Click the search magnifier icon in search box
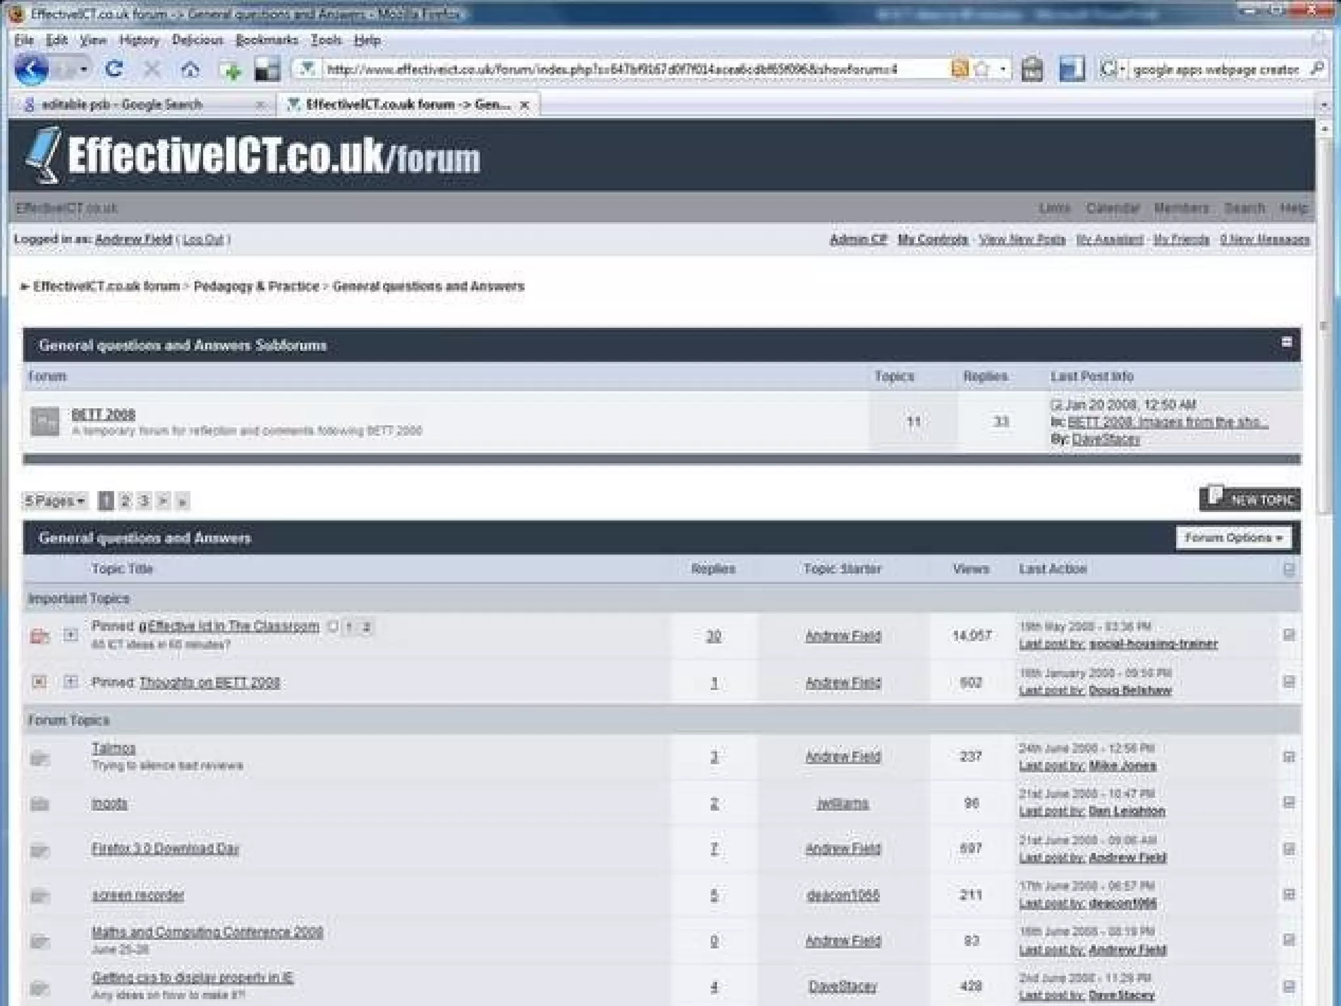 pyautogui.click(x=1318, y=69)
